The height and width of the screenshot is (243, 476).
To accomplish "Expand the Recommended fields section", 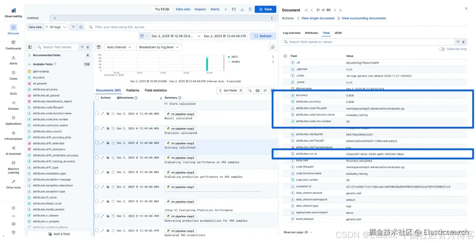I will pyautogui.click(x=29, y=55).
